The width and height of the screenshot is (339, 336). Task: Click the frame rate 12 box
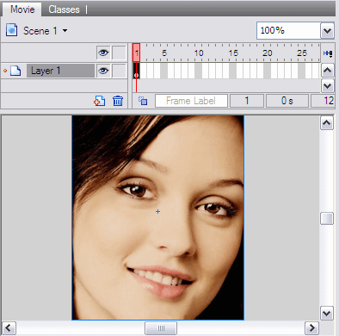pyautogui.click(x=323, y=101)
